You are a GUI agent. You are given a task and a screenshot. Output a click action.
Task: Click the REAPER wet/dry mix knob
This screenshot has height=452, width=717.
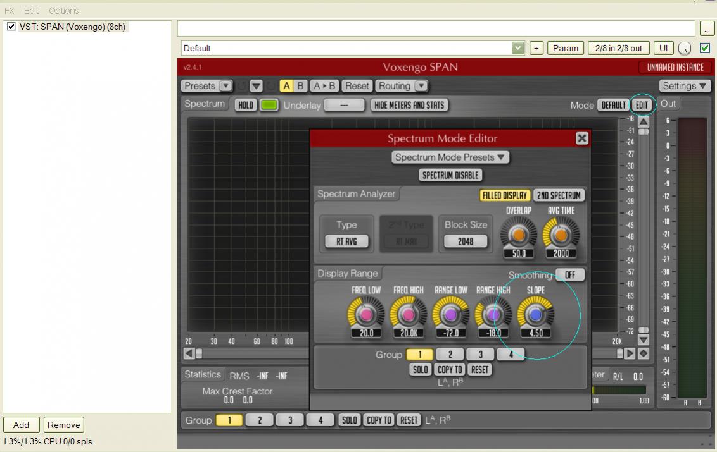pos(685,48)
